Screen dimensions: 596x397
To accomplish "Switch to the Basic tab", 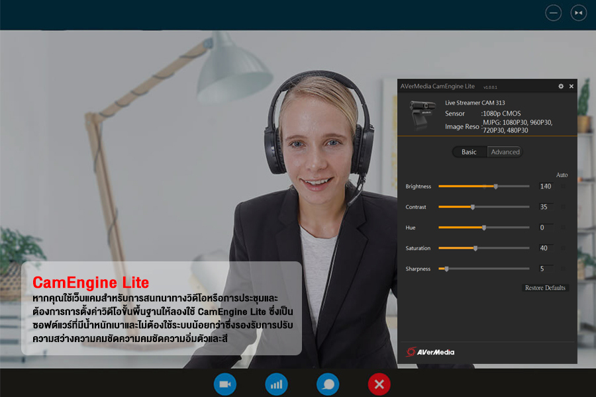I will 469,152.
